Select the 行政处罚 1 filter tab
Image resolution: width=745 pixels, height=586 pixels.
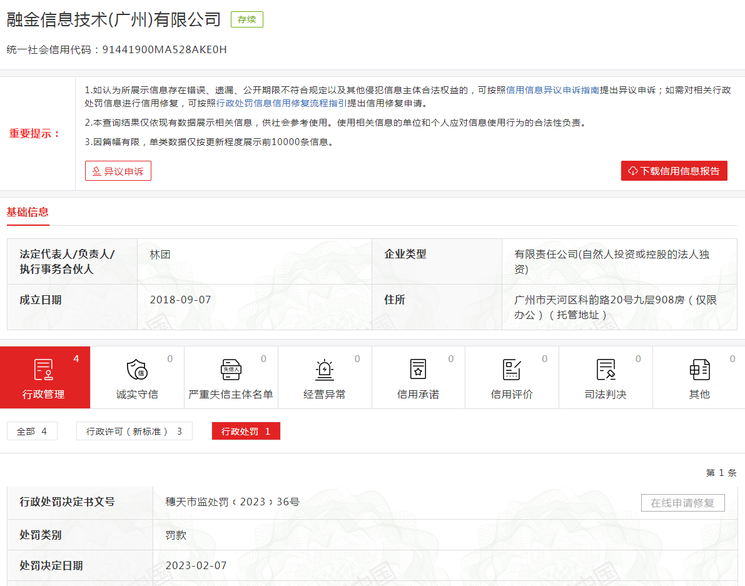[x=246, y=431]
